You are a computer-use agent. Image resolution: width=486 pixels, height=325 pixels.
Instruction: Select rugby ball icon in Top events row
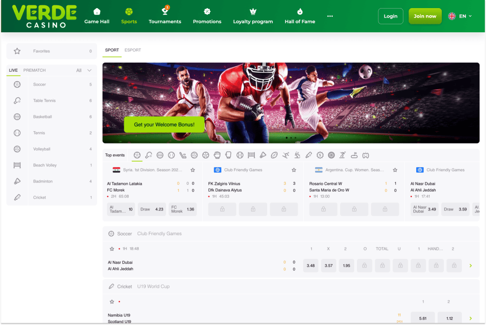coord(274,155)
